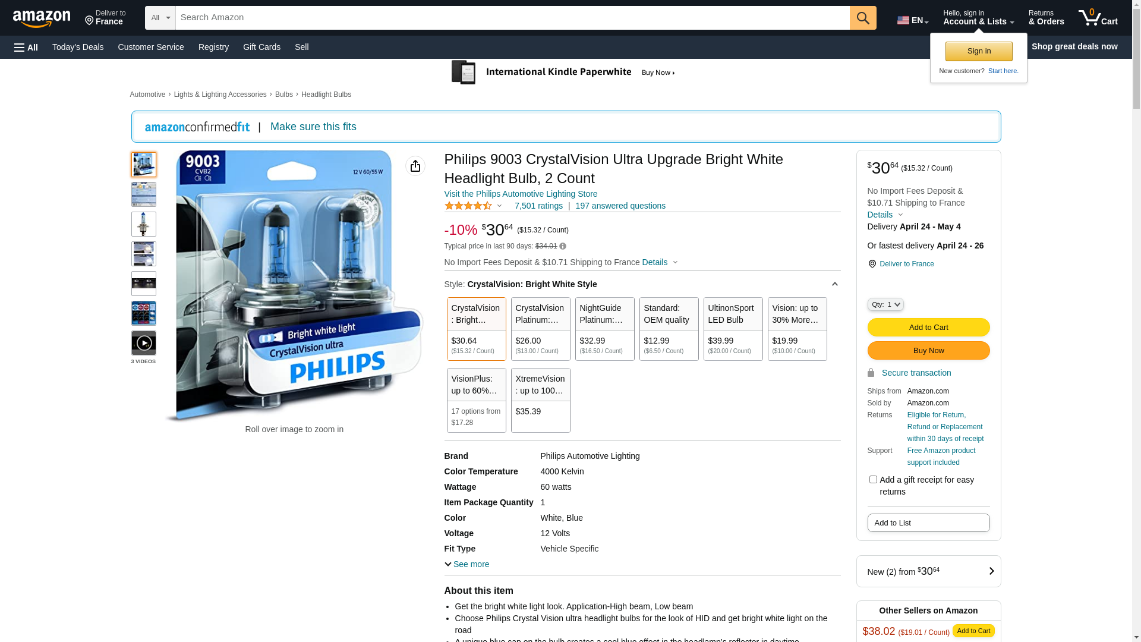1141x642 pixels.
Task: Click the Buy Now button
Action: coord(928,350)
